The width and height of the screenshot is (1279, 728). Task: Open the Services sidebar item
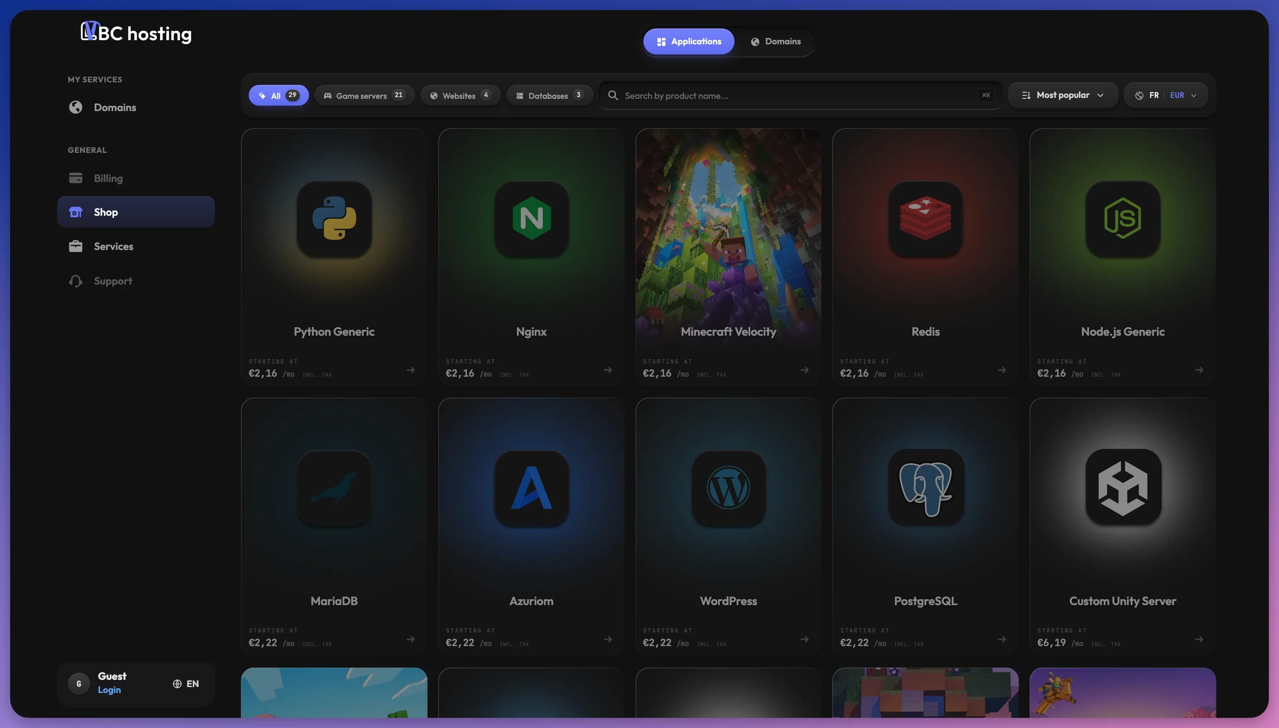136,246
